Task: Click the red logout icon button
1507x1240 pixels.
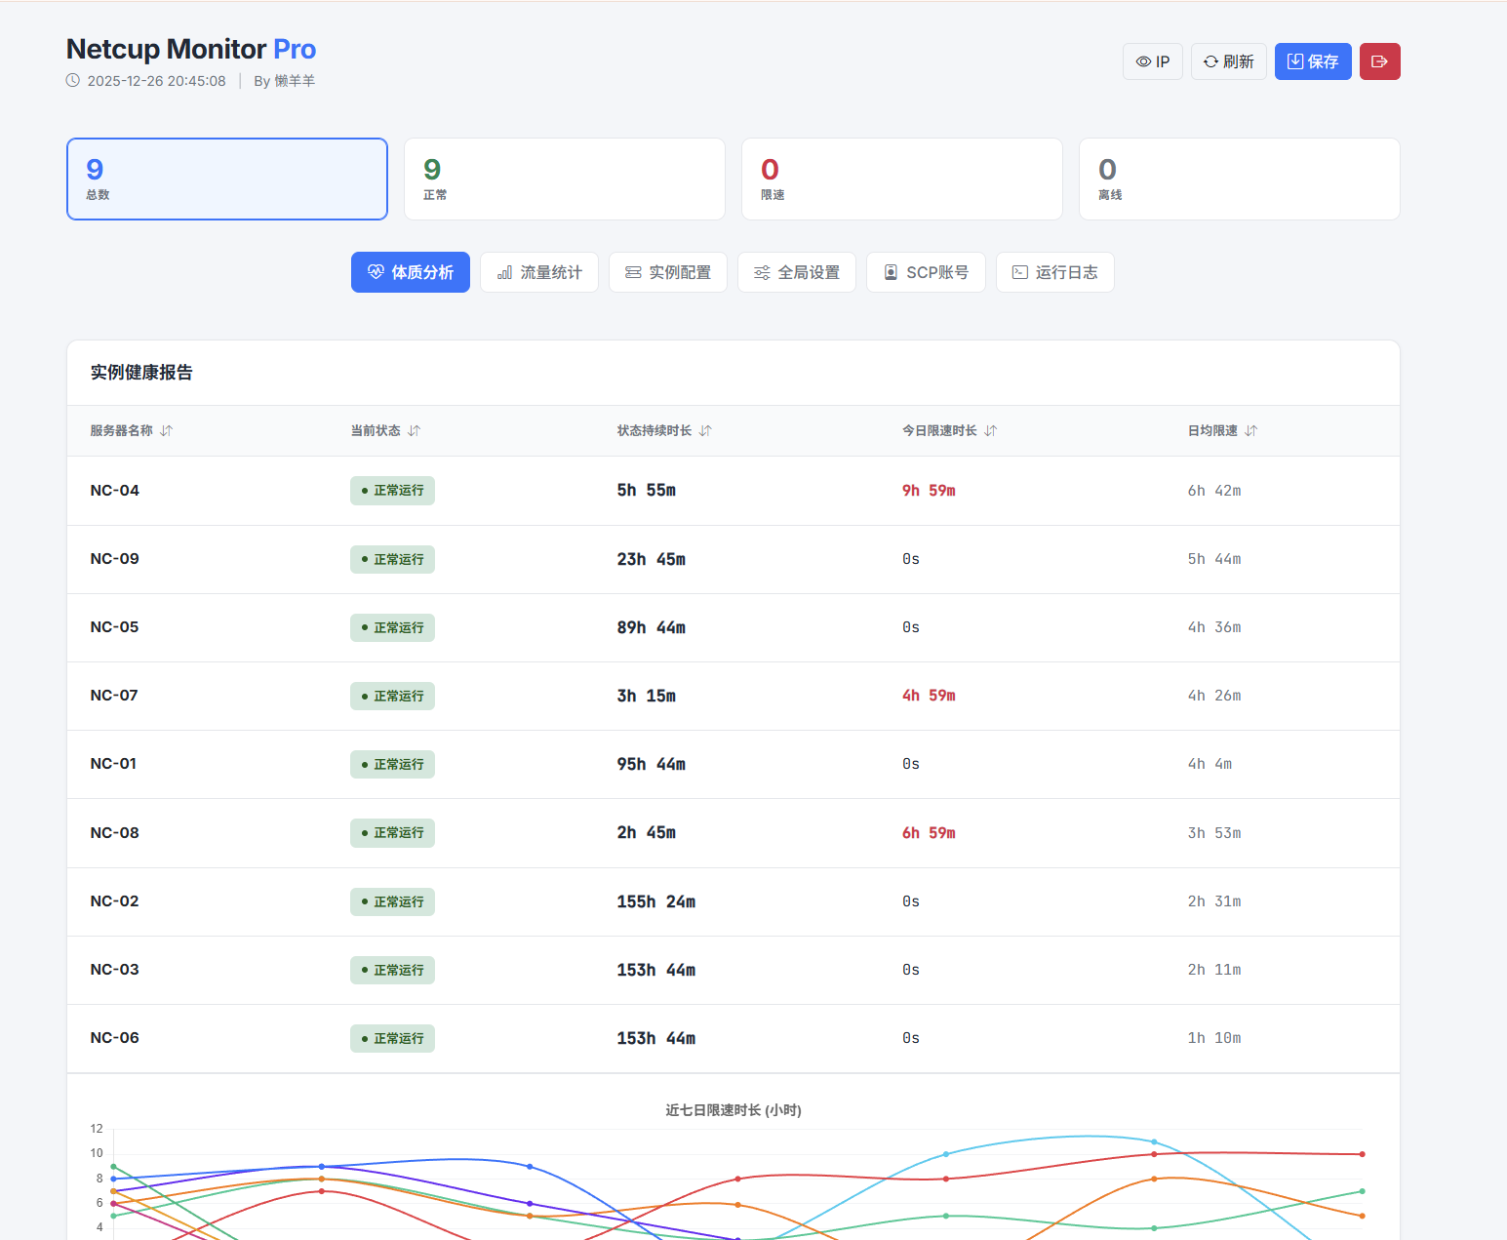Action: pos(1379,61)
